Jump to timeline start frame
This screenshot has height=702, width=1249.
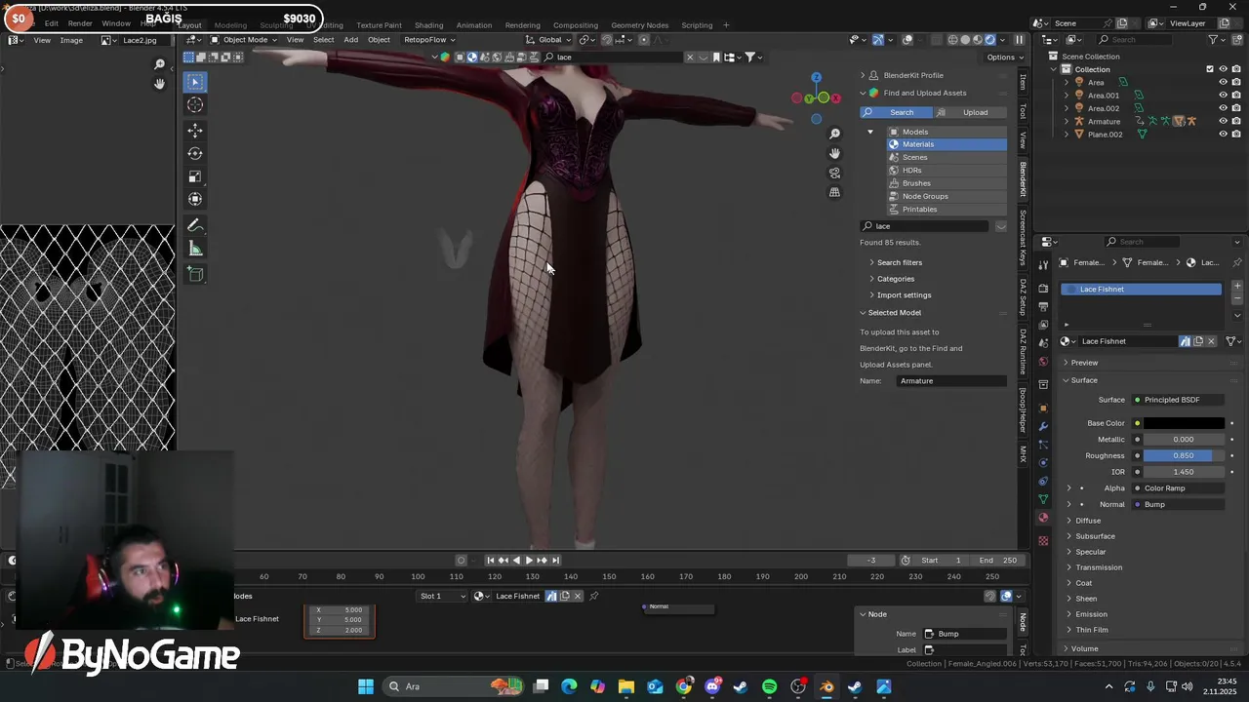[490, 560]
